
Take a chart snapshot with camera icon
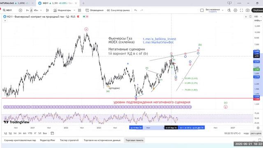tap(247, 10)
